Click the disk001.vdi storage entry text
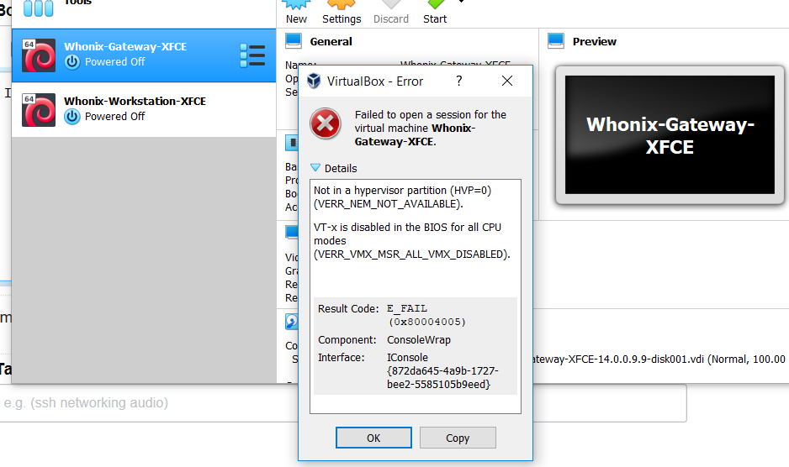 click(659, 359)
